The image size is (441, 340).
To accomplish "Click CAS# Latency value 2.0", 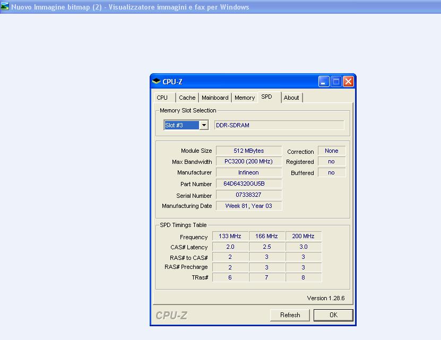I will click(230, 247).
